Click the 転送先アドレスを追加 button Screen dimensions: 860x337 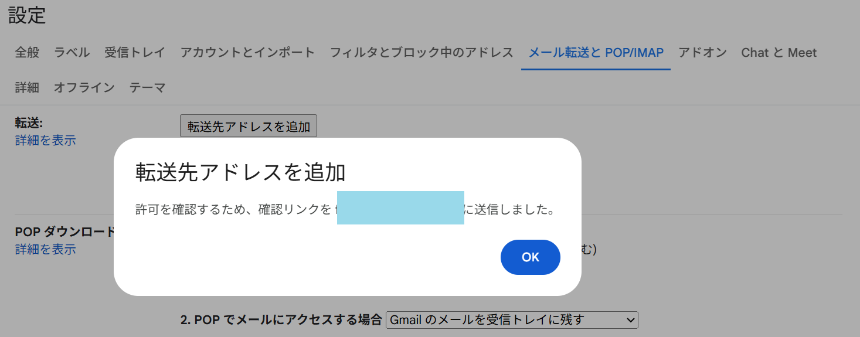pos(249,126)
